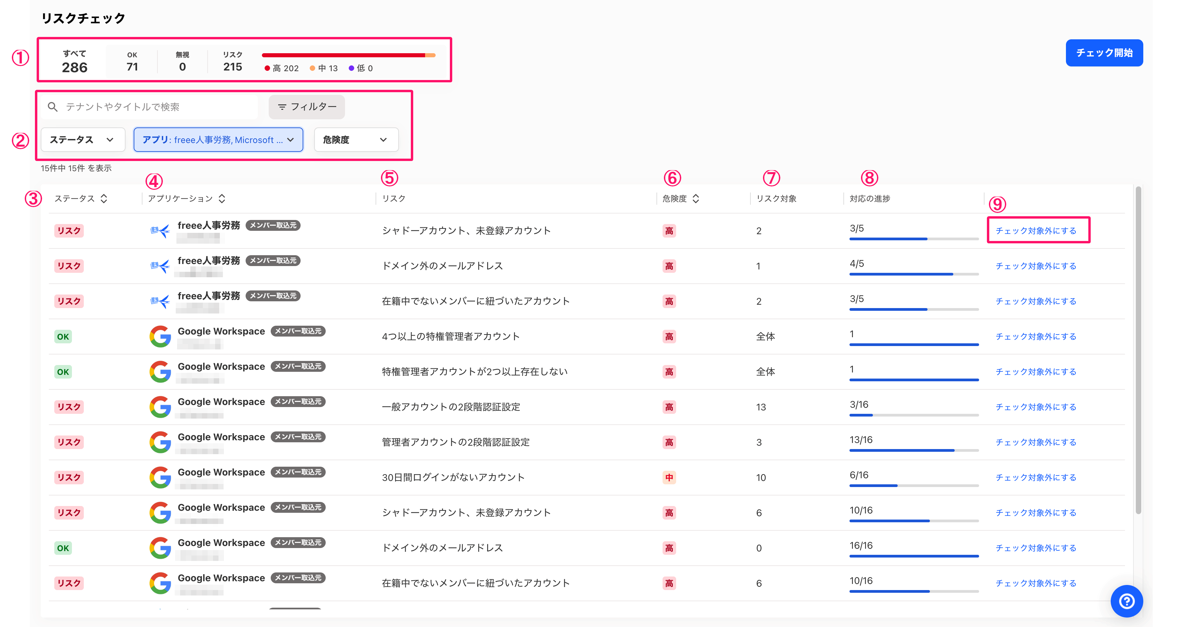Open the 危険度 filter dropdown
This screenshot has height=627, width=1184.
coord(356,140)
